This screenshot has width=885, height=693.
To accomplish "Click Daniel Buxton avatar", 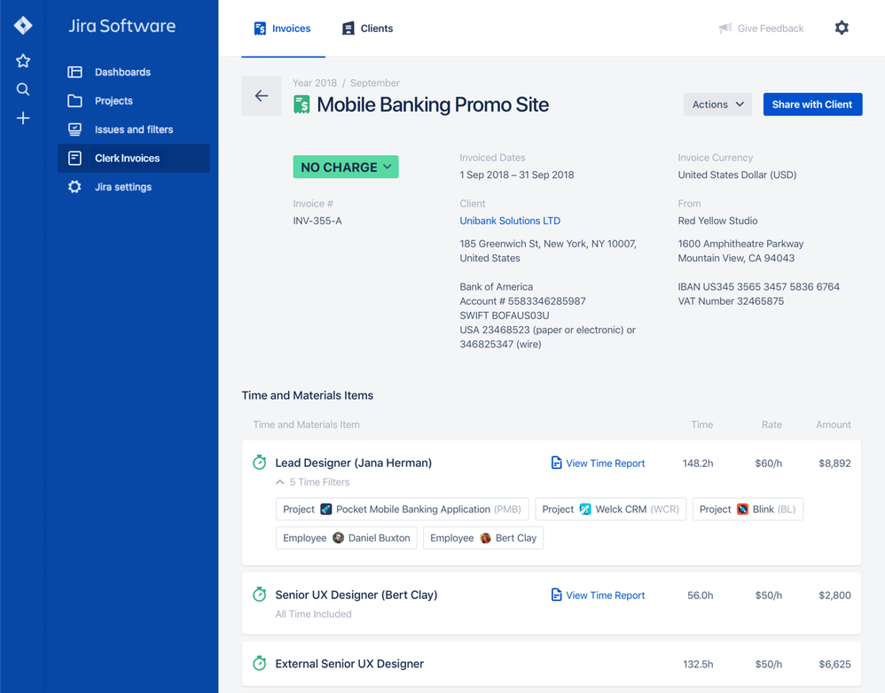I will tap(338, 538).
